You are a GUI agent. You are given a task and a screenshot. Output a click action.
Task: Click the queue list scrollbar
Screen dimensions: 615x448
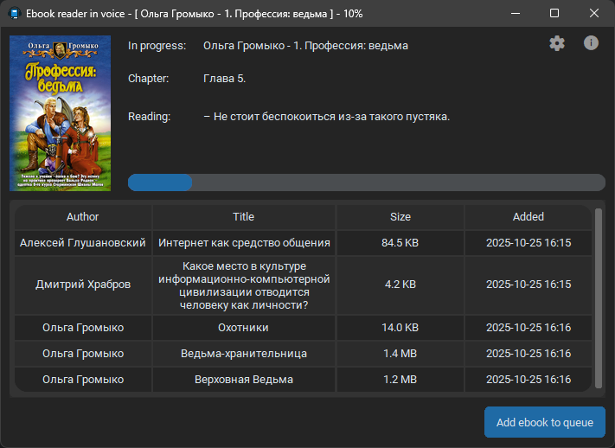click(599, 298)
